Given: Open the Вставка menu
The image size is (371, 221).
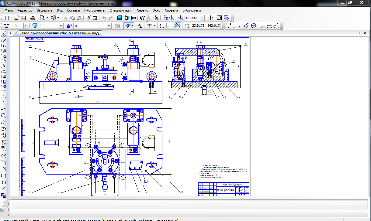Looking at the screenshot, I should (73, 10).
